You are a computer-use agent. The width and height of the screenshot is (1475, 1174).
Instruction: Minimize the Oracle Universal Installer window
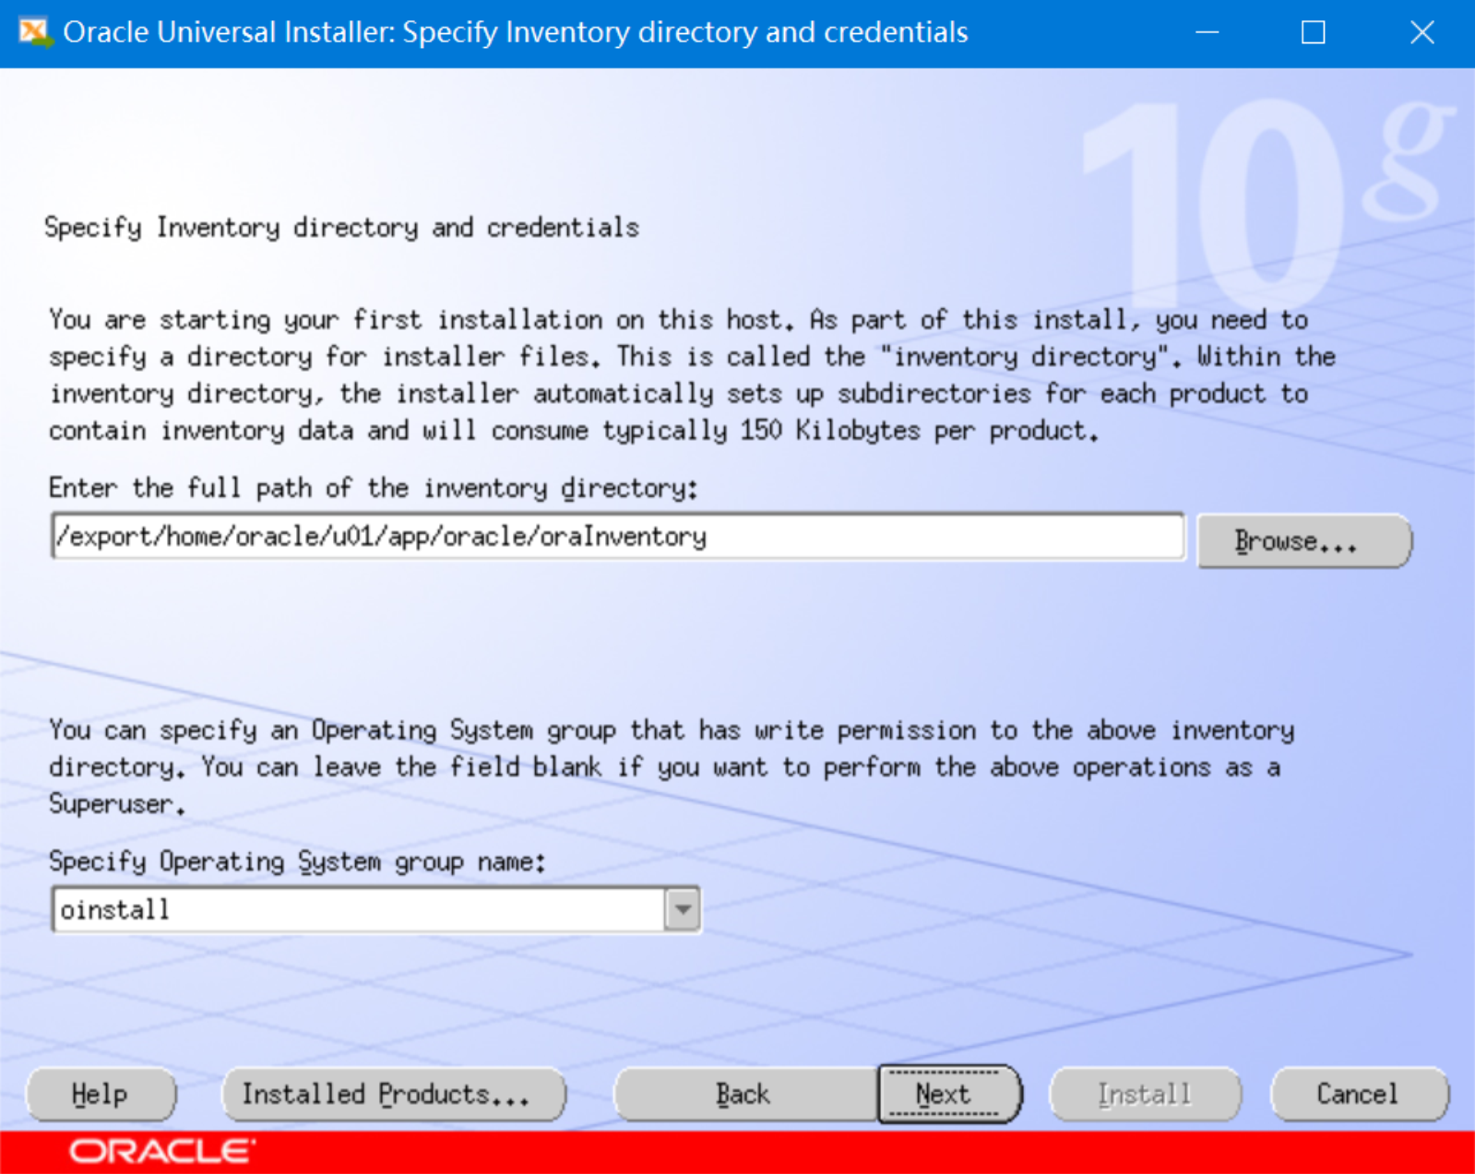(1207, 33)
